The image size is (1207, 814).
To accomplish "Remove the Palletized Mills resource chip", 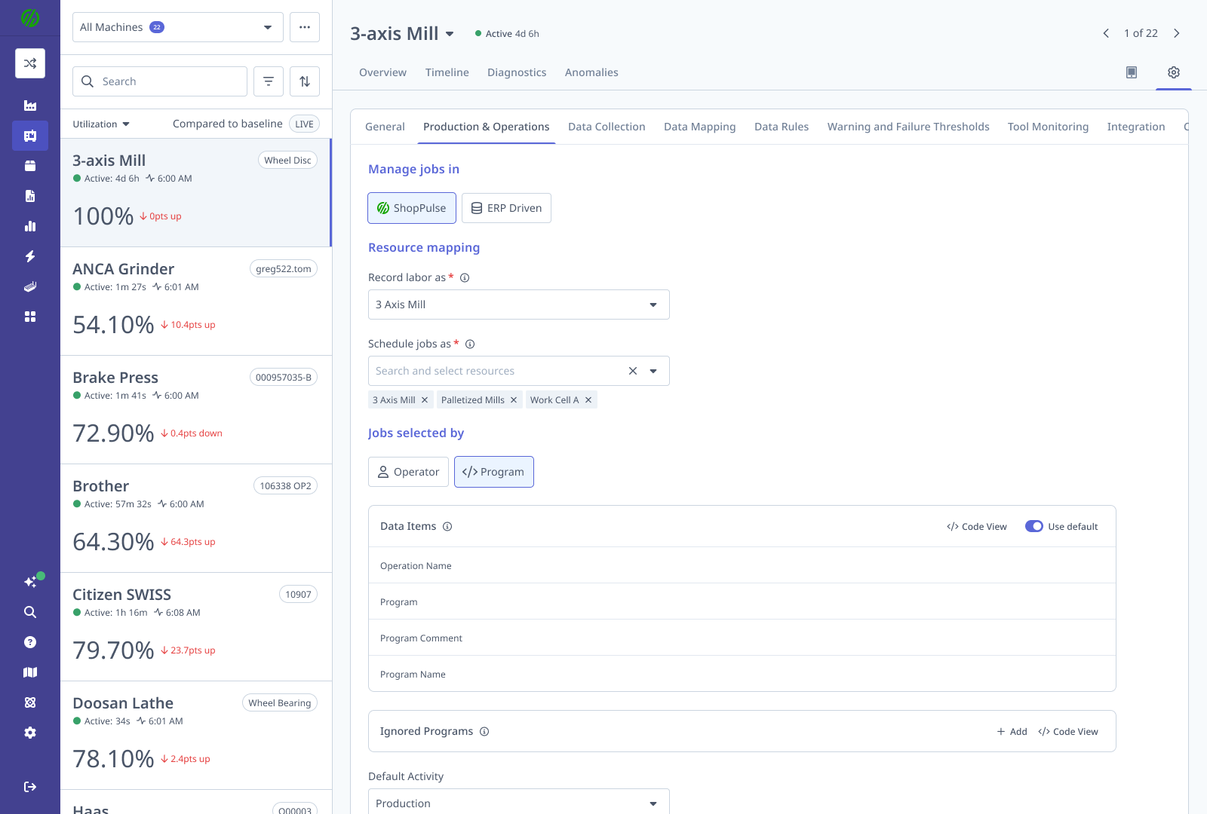I will tap(513, 399).
